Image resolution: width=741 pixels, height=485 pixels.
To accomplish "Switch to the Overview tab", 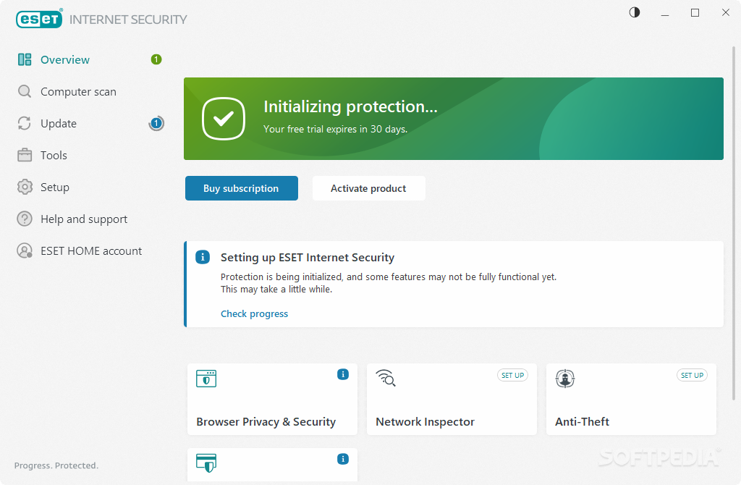I will pyautogui.click(x=65, y=59).
